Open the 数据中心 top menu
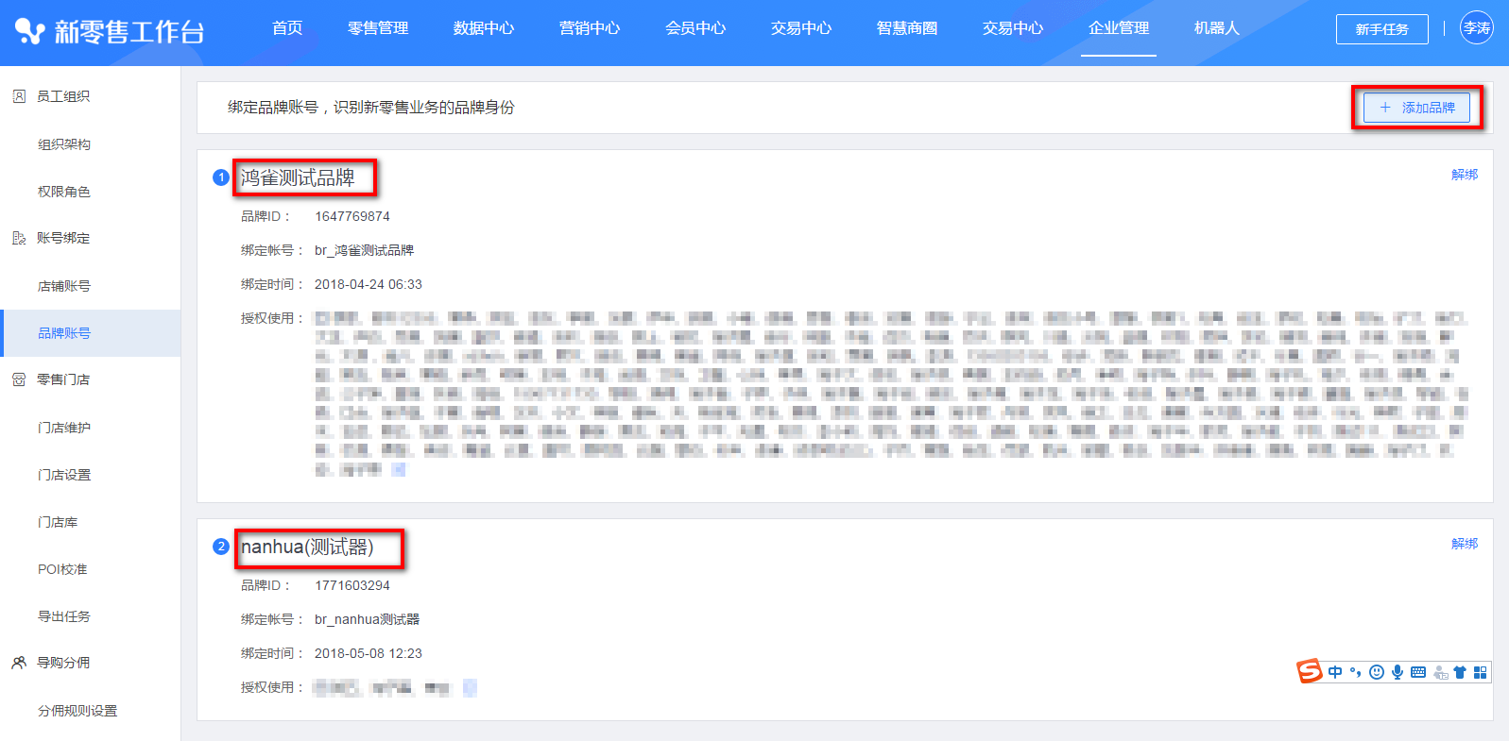Screen dimensions: 1509x741 click(x=484, y=28)
